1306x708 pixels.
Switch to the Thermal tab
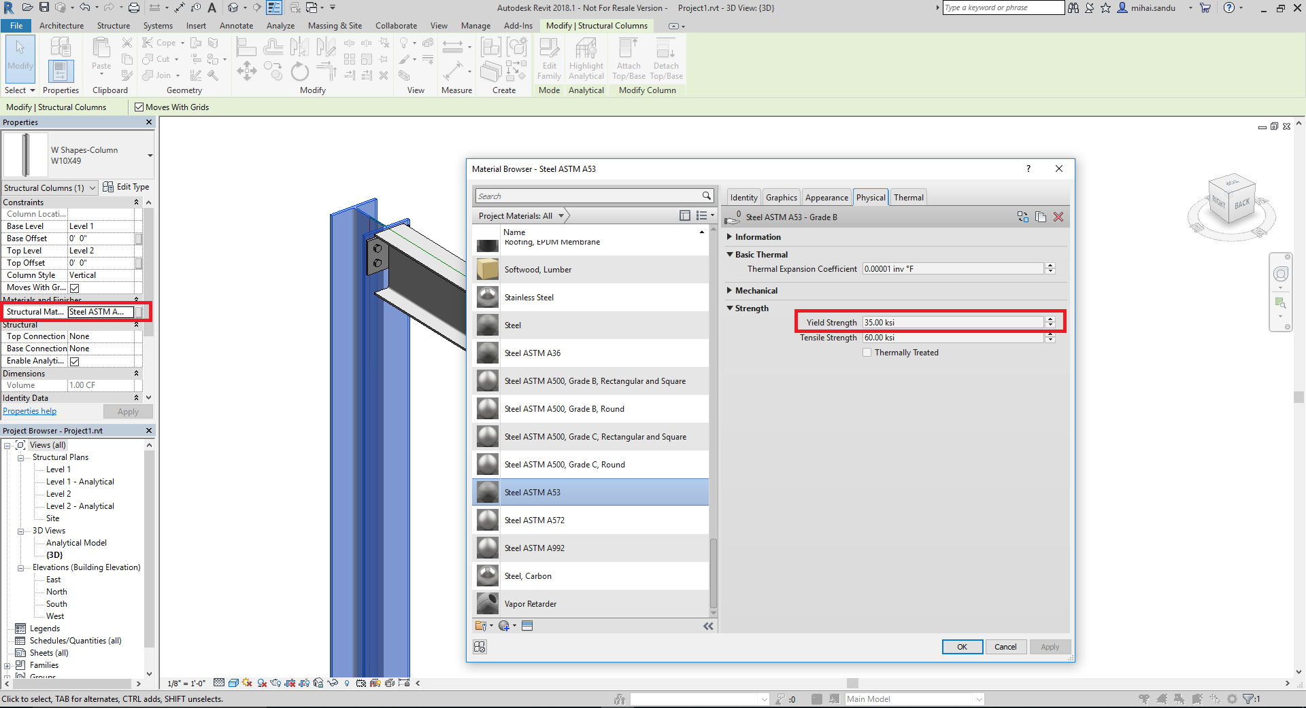[x=908, y=197]
